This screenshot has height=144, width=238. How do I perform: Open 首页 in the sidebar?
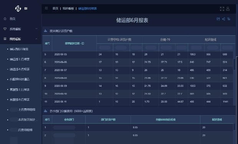tap(12, 19)
